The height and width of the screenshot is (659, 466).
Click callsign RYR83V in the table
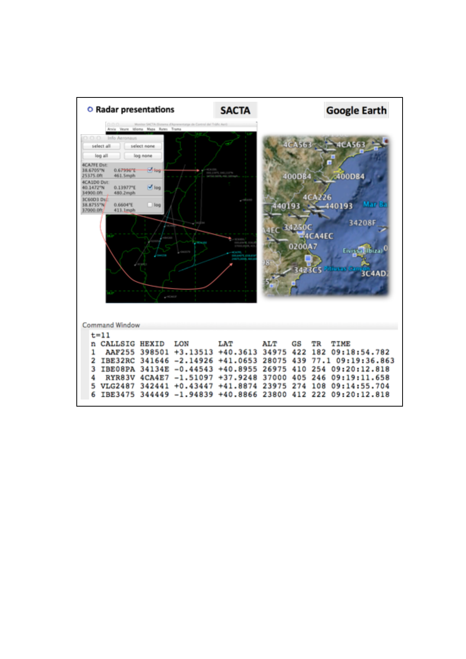pos(120,378)
